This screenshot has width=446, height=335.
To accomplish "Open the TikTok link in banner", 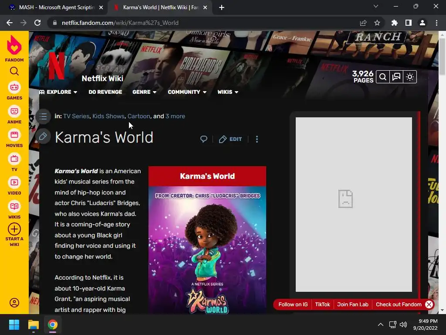I will point(323,304).
